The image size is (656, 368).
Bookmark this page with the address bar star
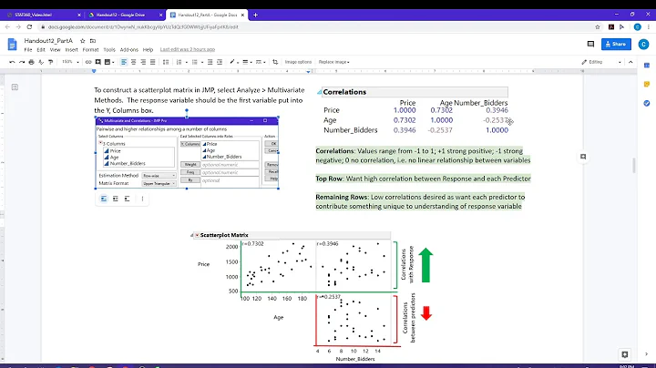598,26
